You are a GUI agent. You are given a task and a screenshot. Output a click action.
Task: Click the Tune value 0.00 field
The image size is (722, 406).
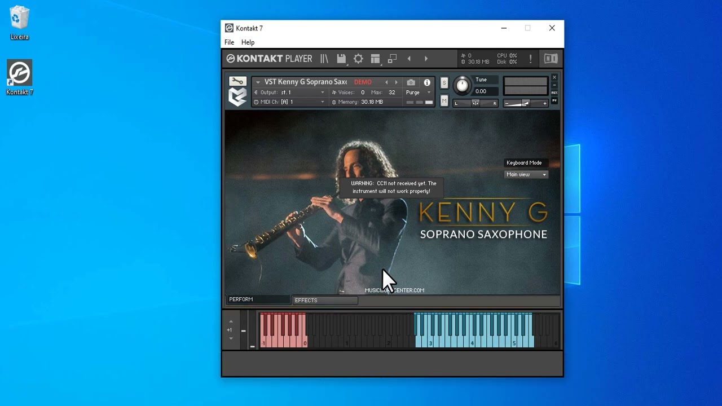(x=486, y=91)
